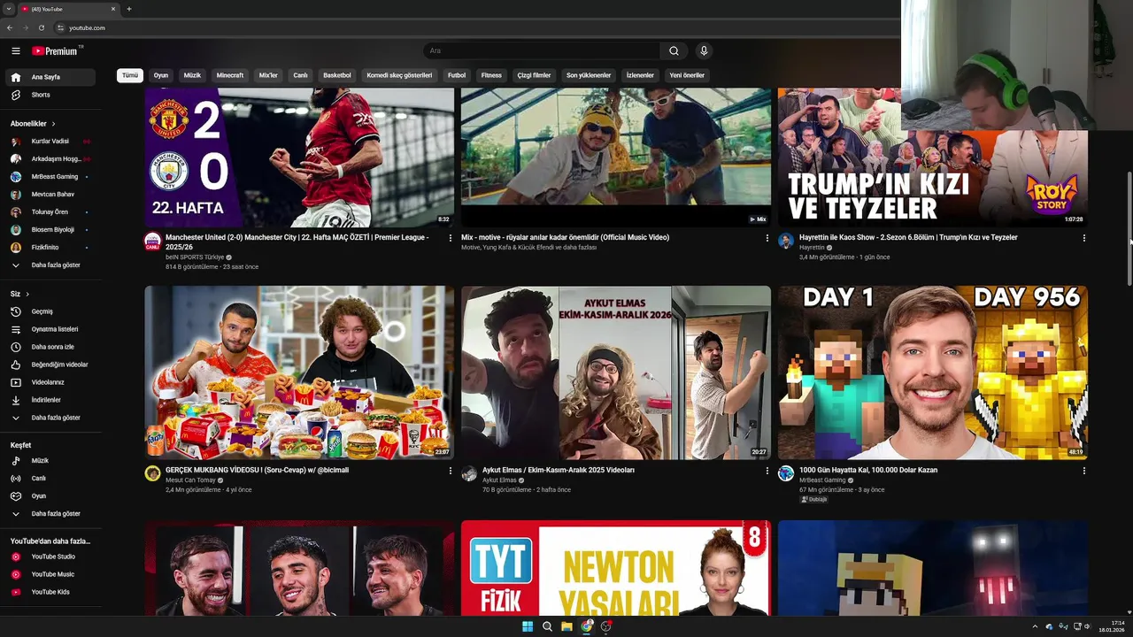Play the Manchester United 2-0 thumbnail
Screen dimensions: 1133x637
coord(299,157)
